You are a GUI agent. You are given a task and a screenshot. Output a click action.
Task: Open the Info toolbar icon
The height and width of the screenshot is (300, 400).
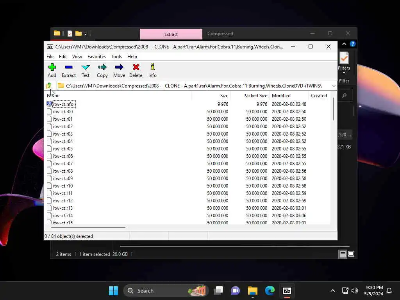point(153,70)
